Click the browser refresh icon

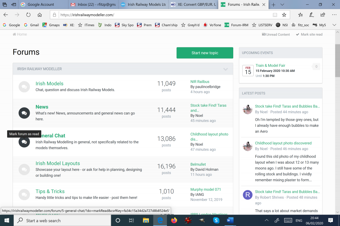28,15
